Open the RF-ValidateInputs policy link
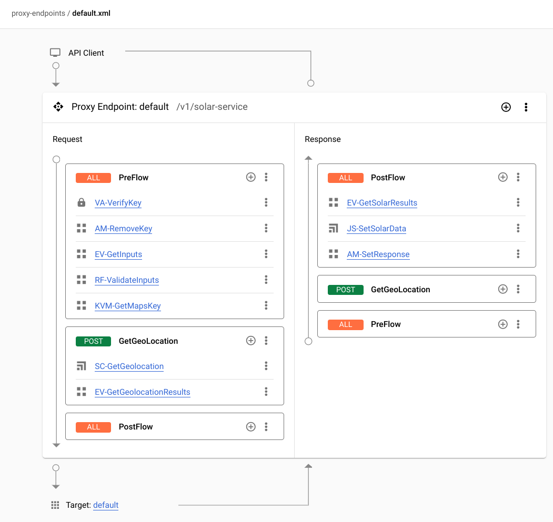 click(x=127, y=280)
